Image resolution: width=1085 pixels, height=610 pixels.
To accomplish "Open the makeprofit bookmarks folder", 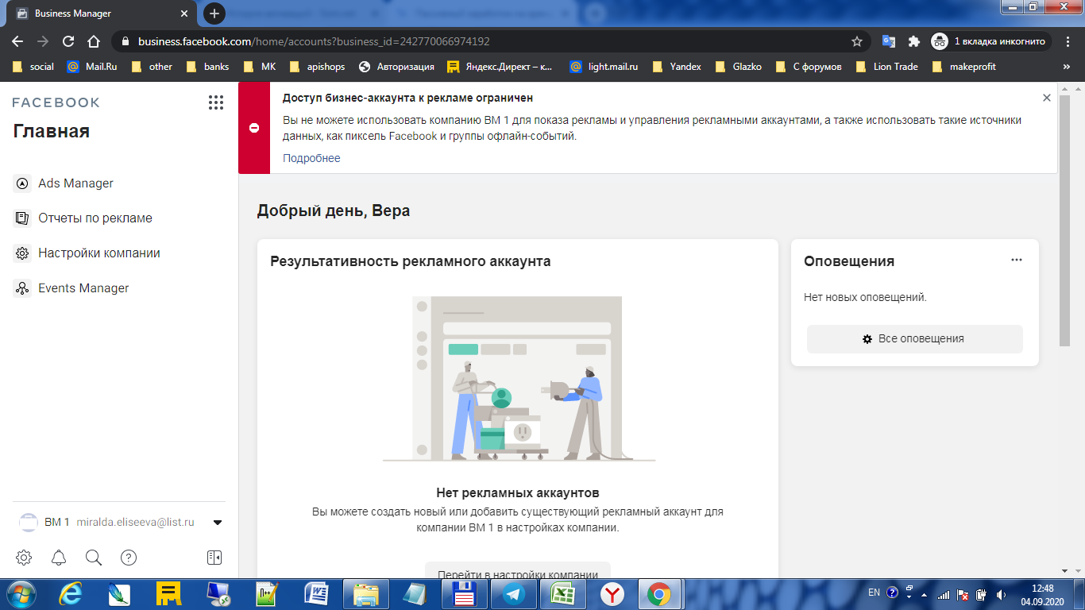I will (964, 67).
